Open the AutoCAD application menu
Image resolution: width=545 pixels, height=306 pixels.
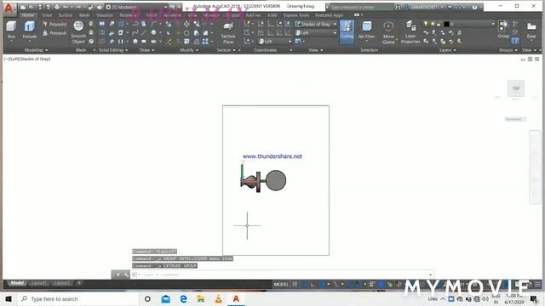coord(9,8)
